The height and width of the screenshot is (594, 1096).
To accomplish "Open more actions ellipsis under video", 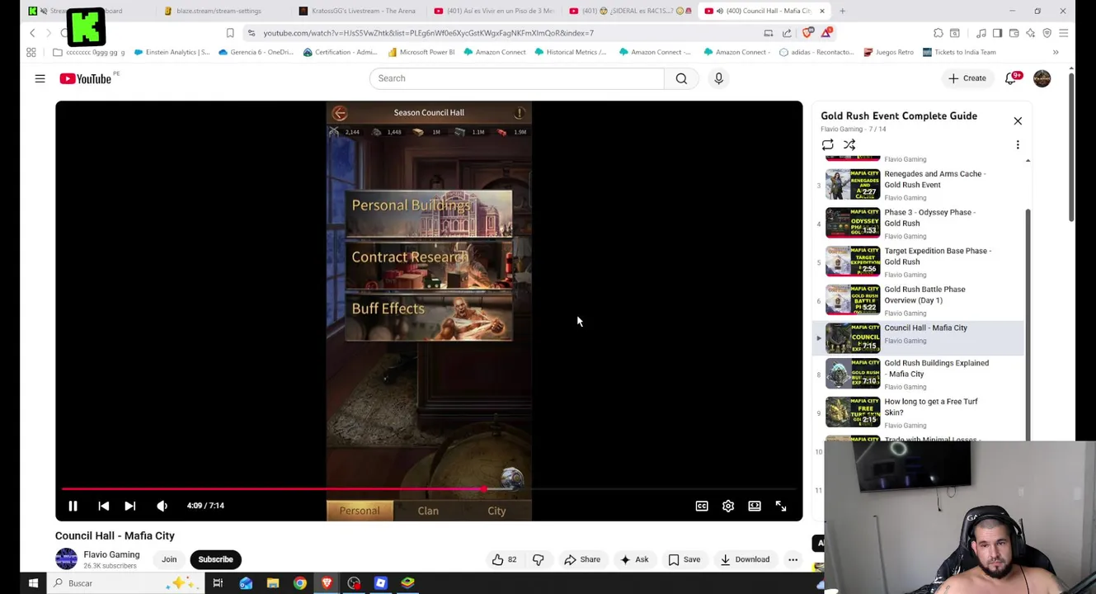I will [793, 559].
